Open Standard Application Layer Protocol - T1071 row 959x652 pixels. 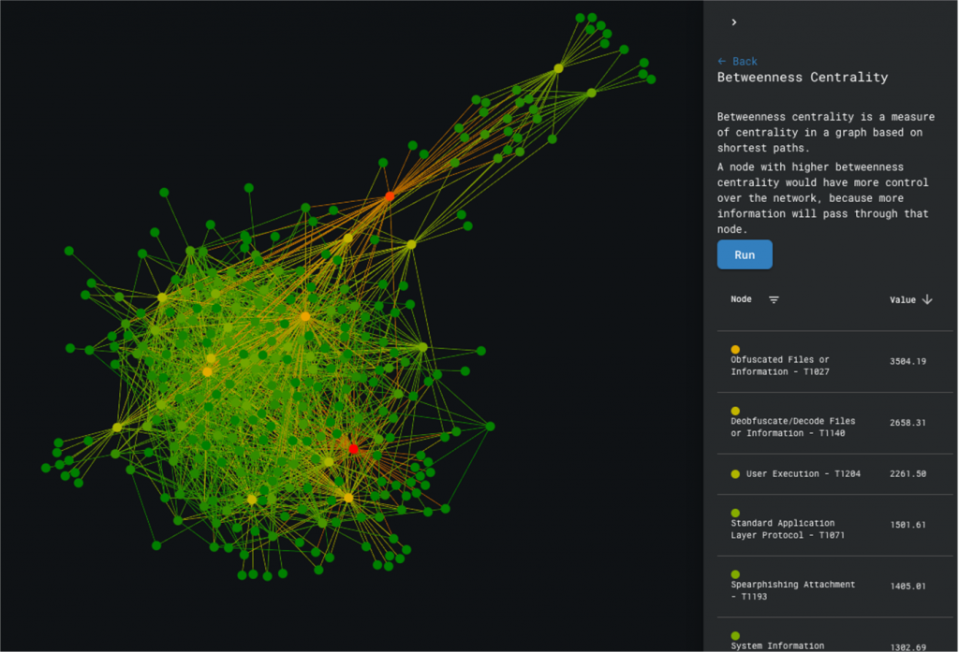click(x=781, y=529)
